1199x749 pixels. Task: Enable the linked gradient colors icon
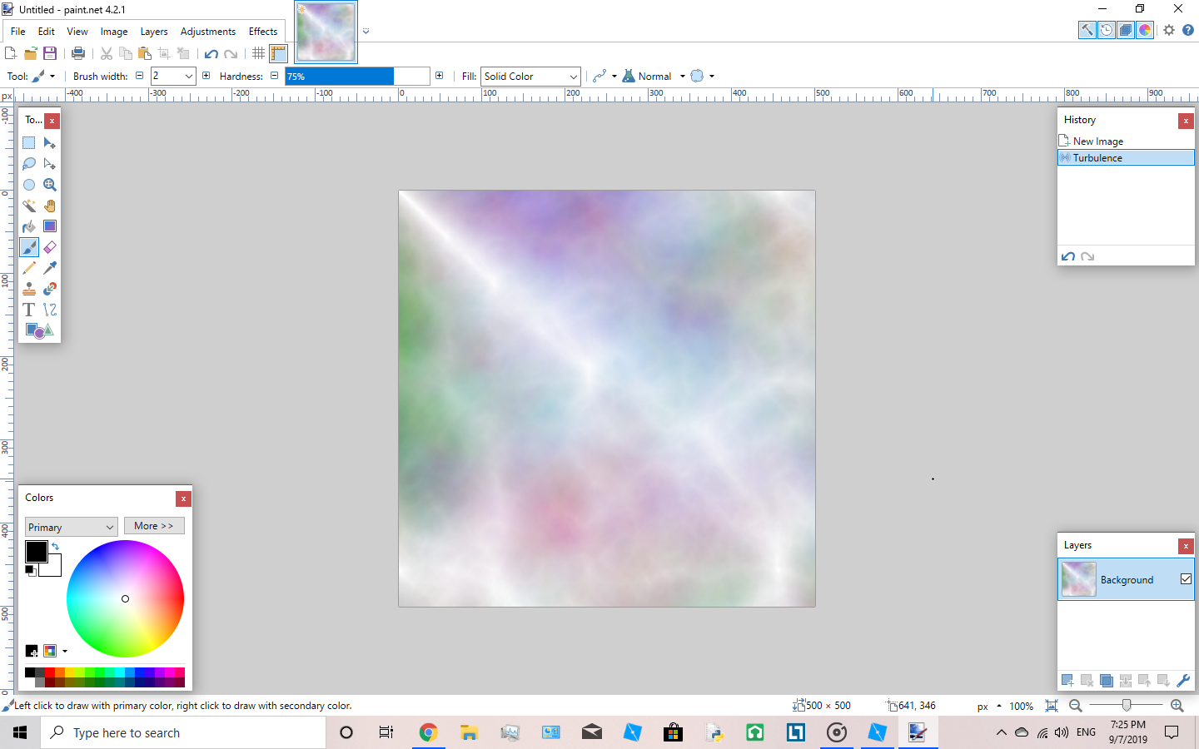(x=601, y=76)
